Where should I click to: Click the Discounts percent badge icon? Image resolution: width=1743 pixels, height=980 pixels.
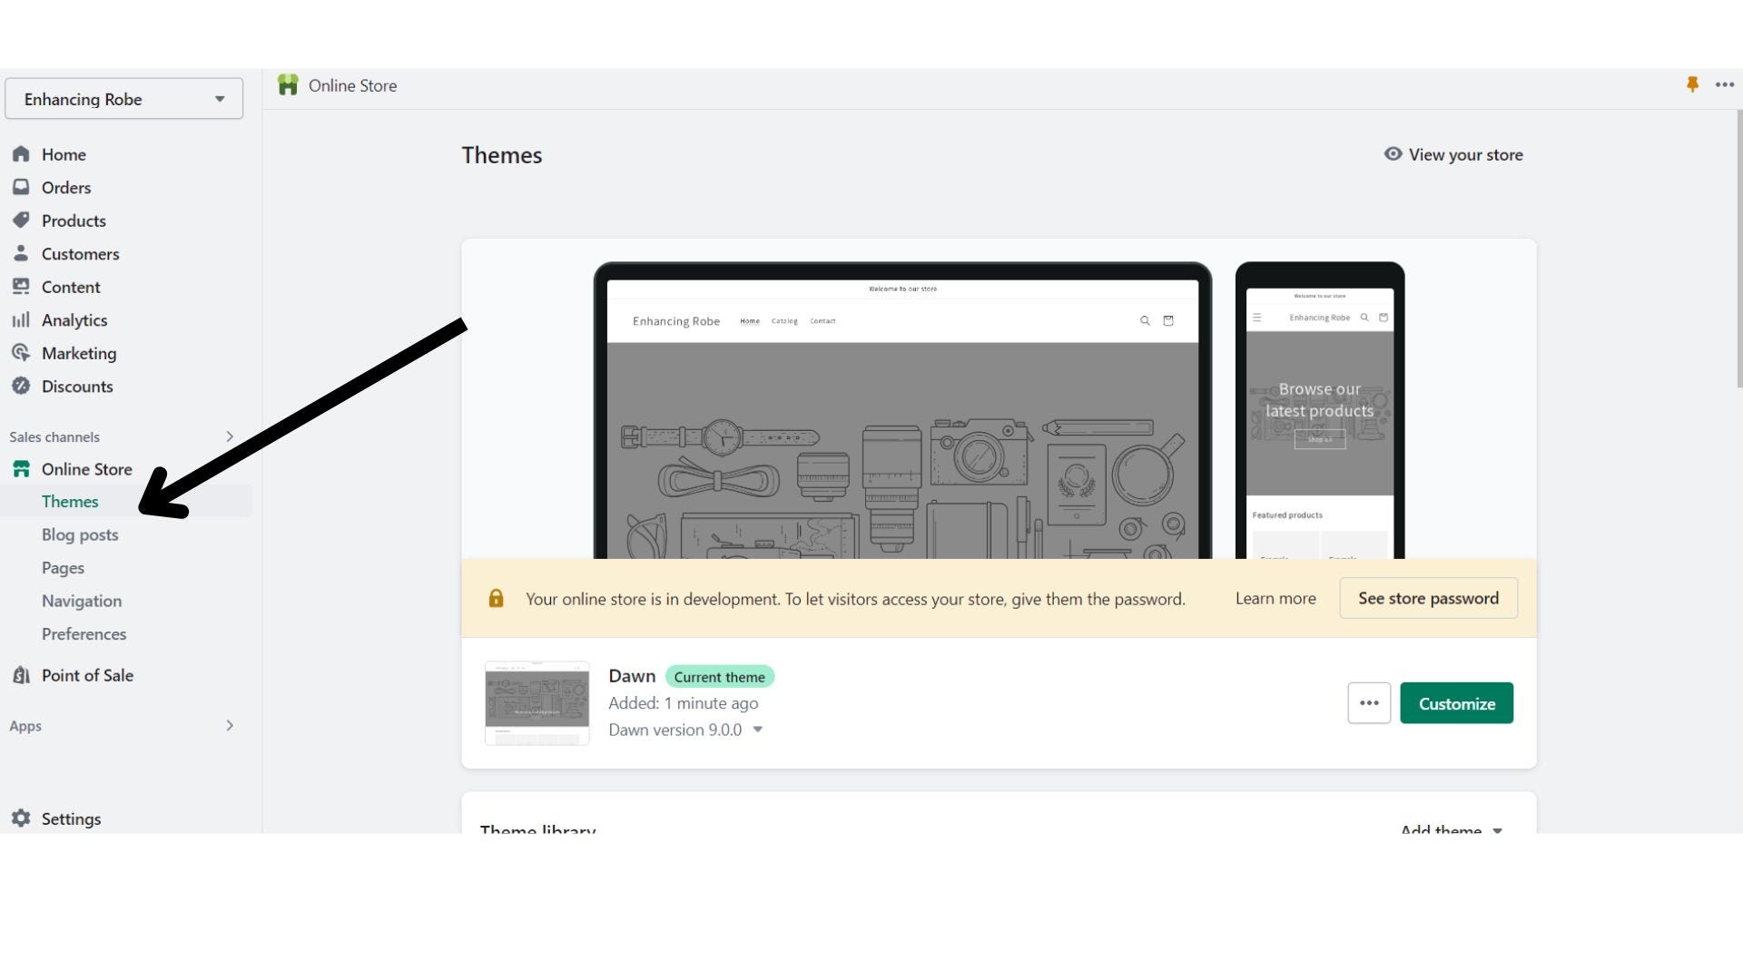point(21,386)
